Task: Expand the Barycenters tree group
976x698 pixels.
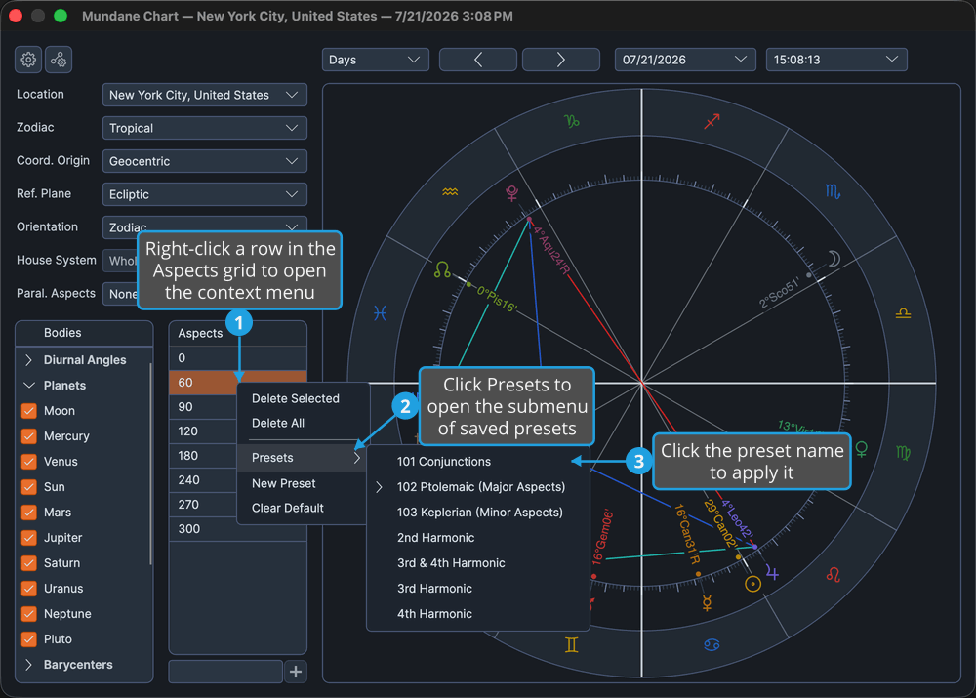Action: click(x=28, y=665)
